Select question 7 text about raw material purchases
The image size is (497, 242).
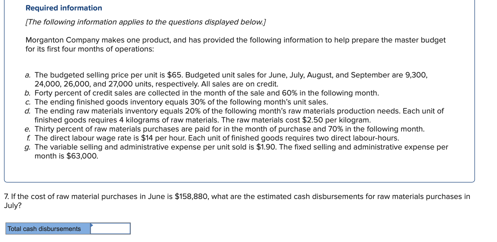(x=225, y=196)
